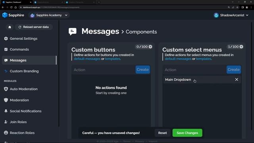
Task: Open General Settings in sidebar
Action: 29,39
